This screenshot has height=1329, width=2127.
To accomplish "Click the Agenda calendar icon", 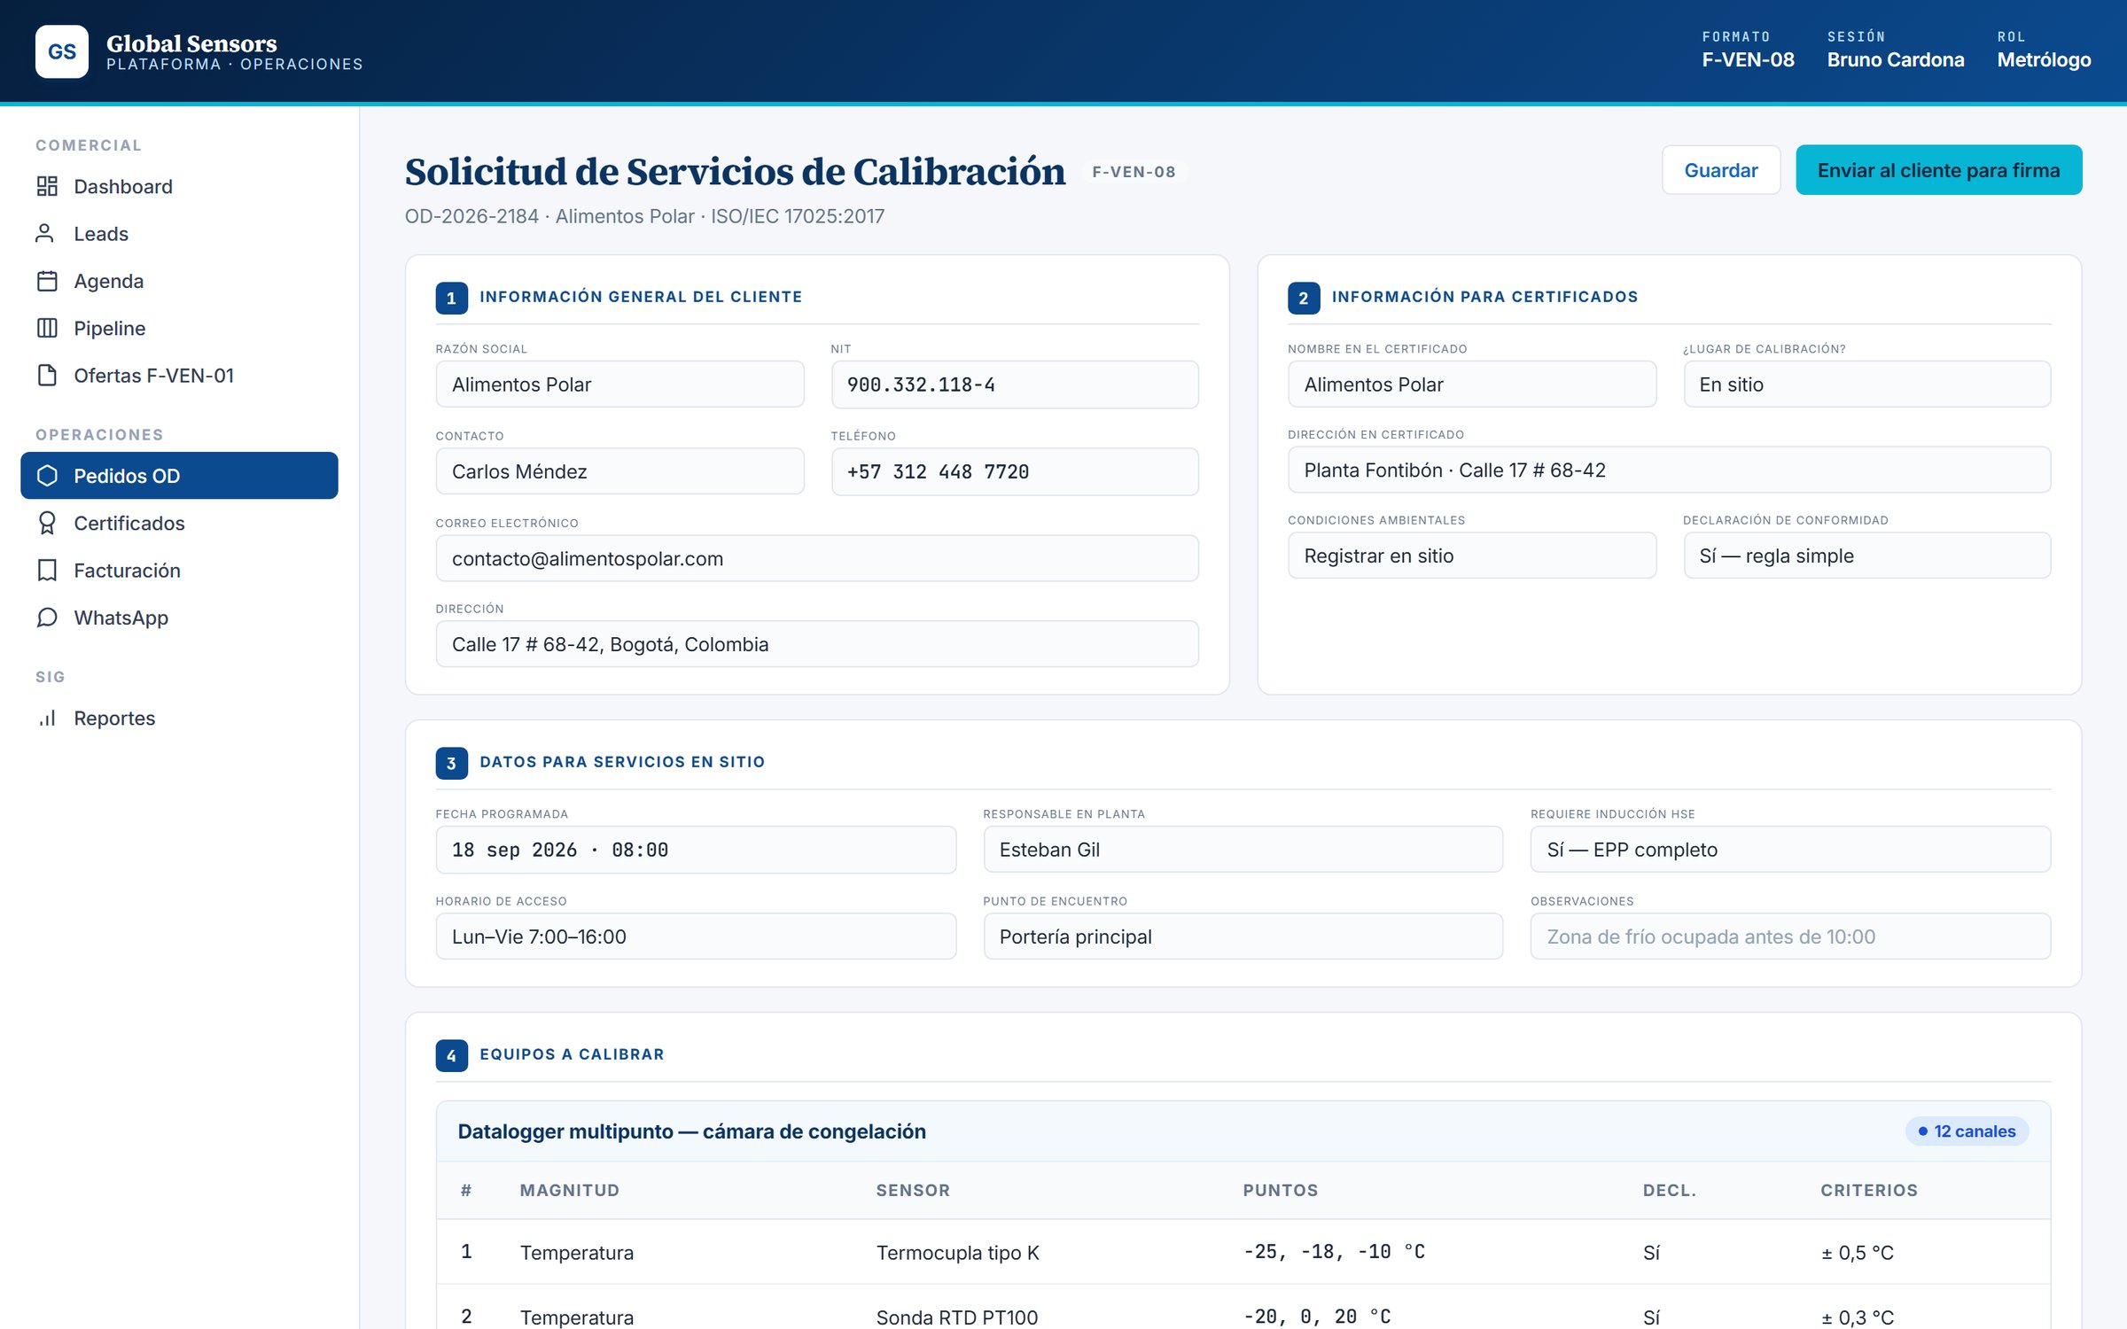I will [47, 281].
